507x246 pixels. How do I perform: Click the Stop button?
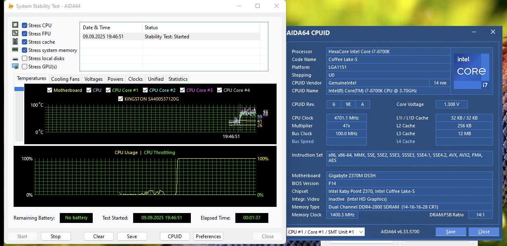point(56,237)
